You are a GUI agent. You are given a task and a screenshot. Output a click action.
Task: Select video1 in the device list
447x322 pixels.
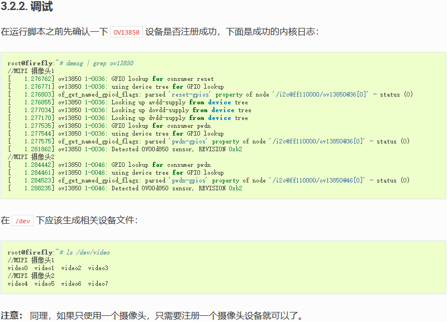coord(44,268)
